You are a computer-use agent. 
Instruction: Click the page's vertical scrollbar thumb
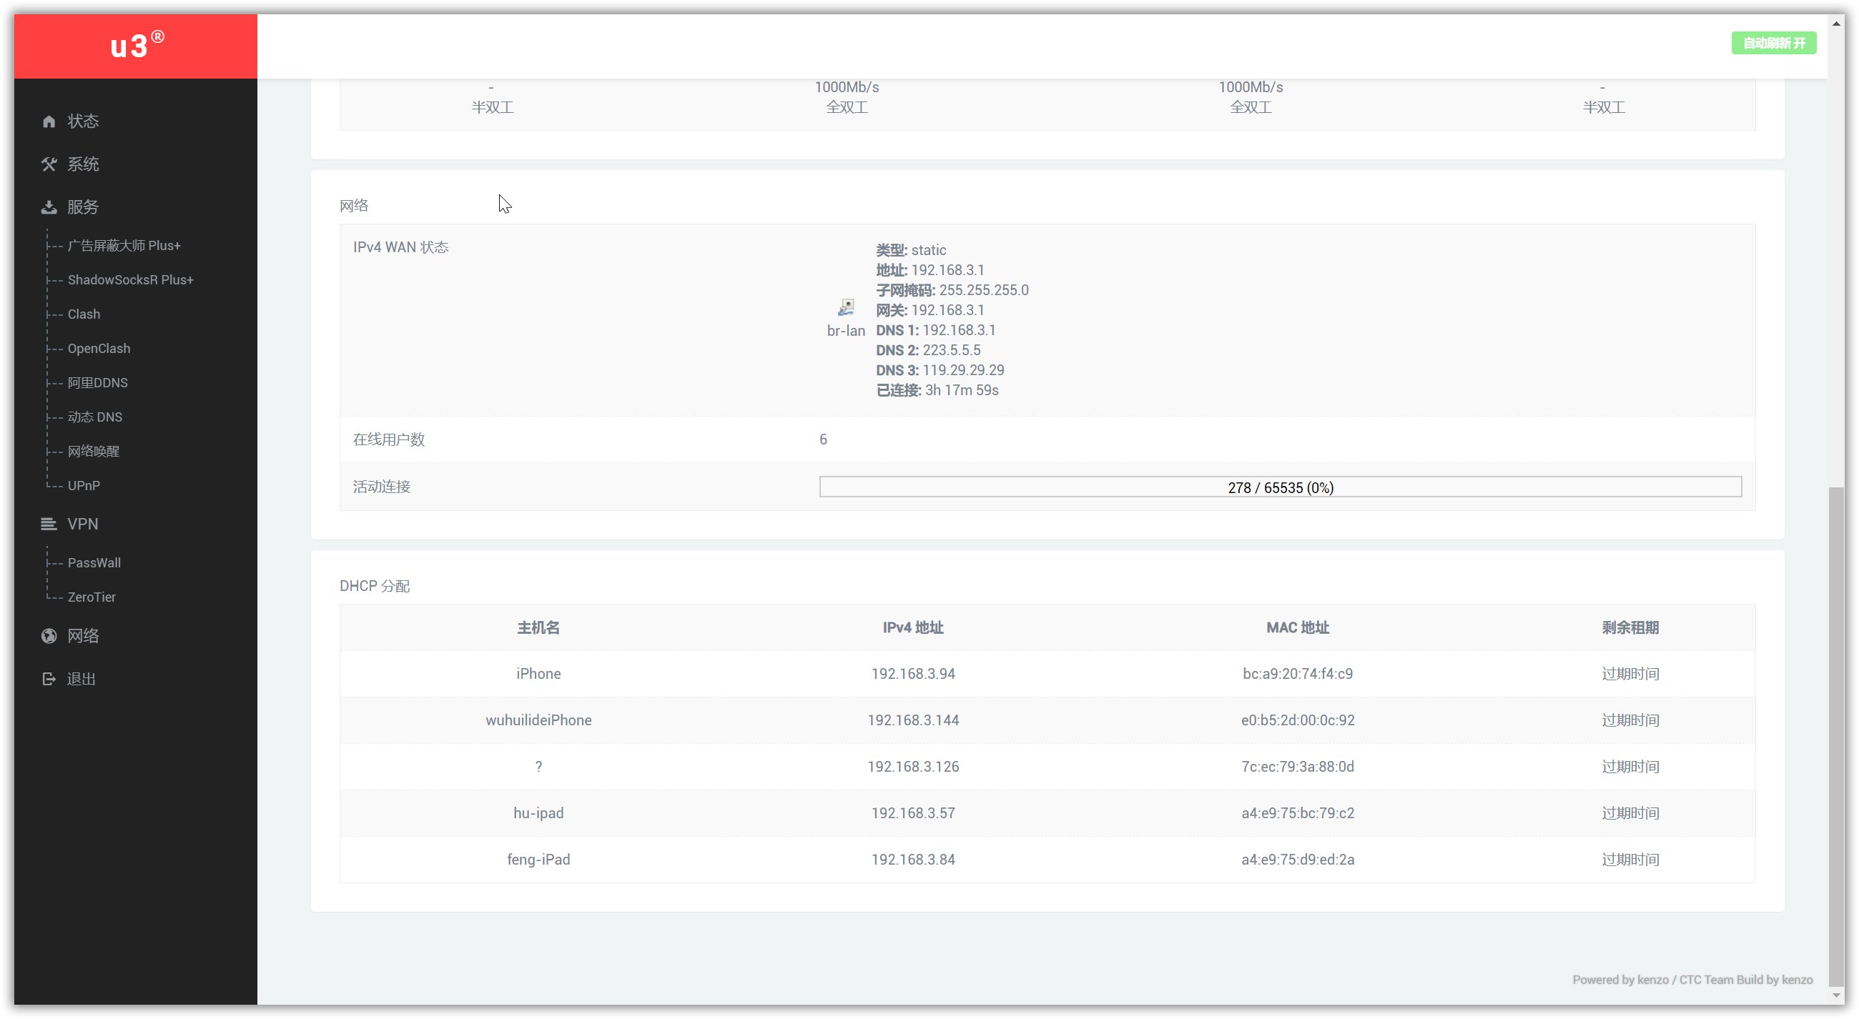pyautogui.click(x=1835, y=735)
